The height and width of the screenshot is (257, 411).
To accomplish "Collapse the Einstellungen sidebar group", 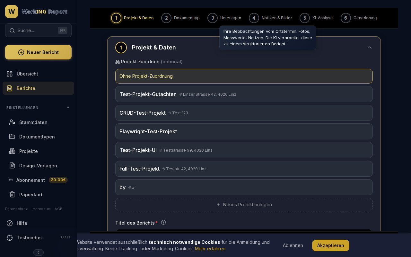I will coord(68,108).
